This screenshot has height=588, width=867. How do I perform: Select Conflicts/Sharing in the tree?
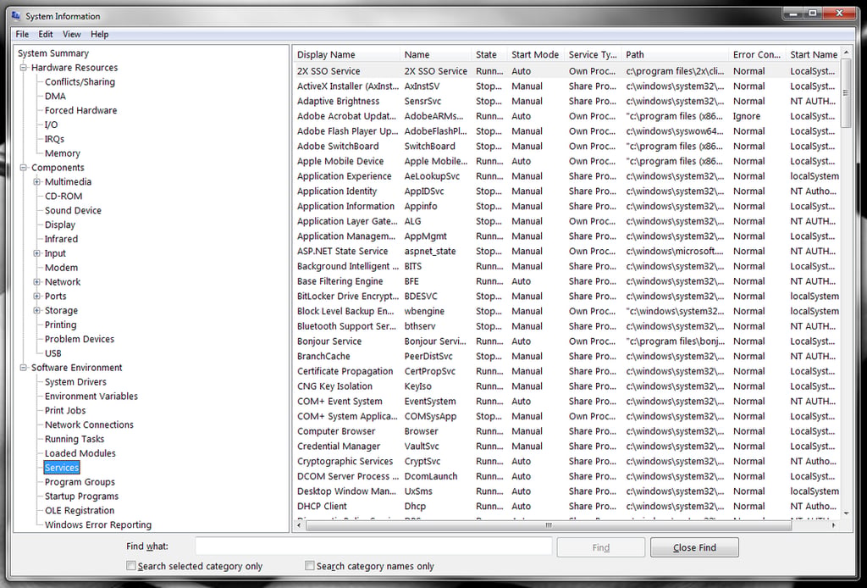tap(80, 82)
